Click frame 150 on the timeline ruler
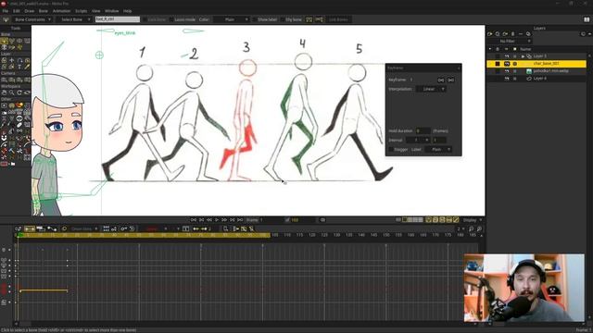The image size is (593, 333). [x=385, y=235]
